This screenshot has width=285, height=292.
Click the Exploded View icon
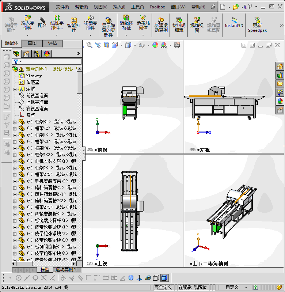[197, 20]
